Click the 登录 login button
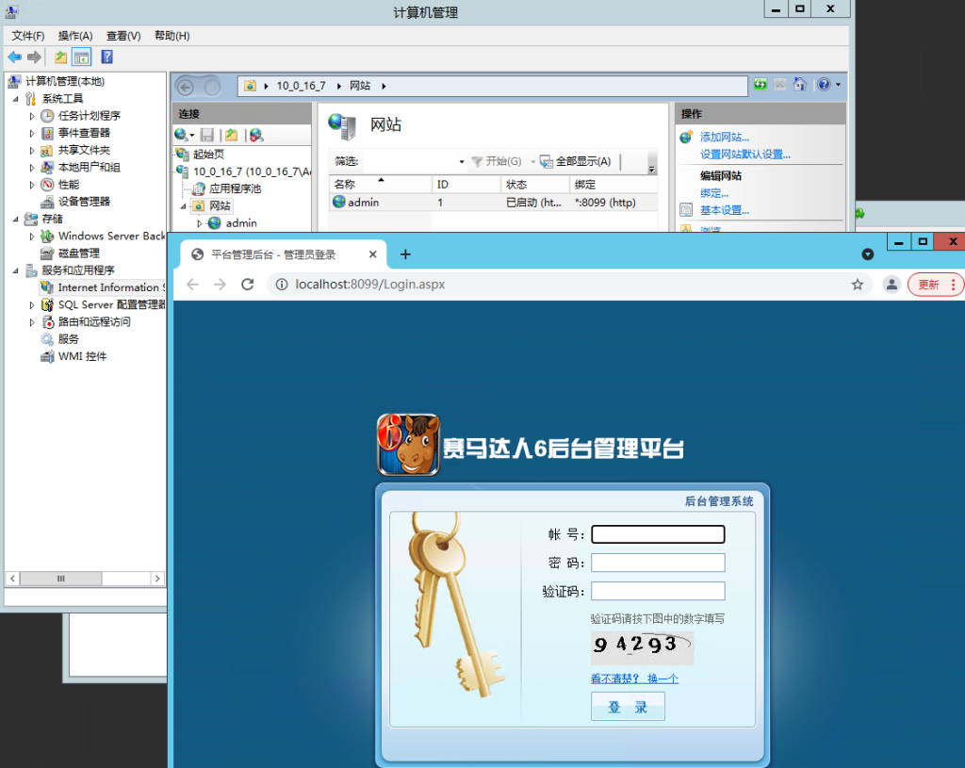Screen dimensions: 965x768 tap(628, 707)
